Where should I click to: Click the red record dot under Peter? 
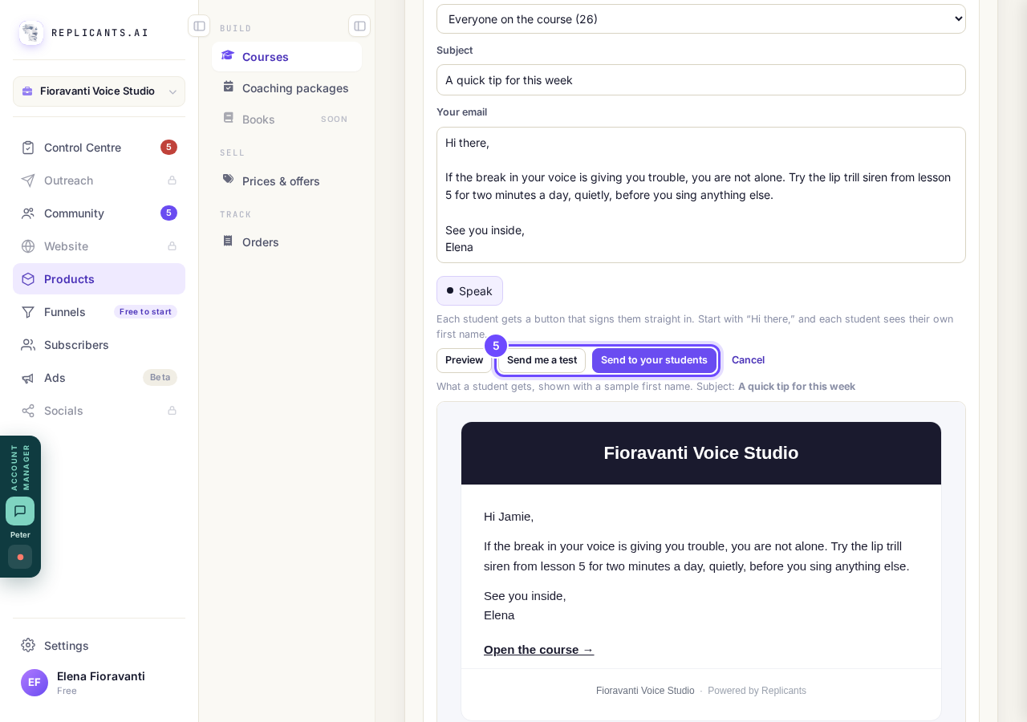point(20,557)
